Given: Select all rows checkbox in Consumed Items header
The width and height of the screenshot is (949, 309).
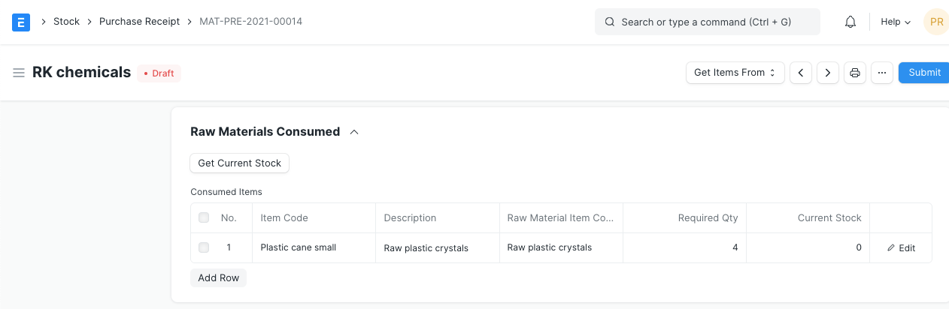Looking at the screenshot, I should coord(204,218).
